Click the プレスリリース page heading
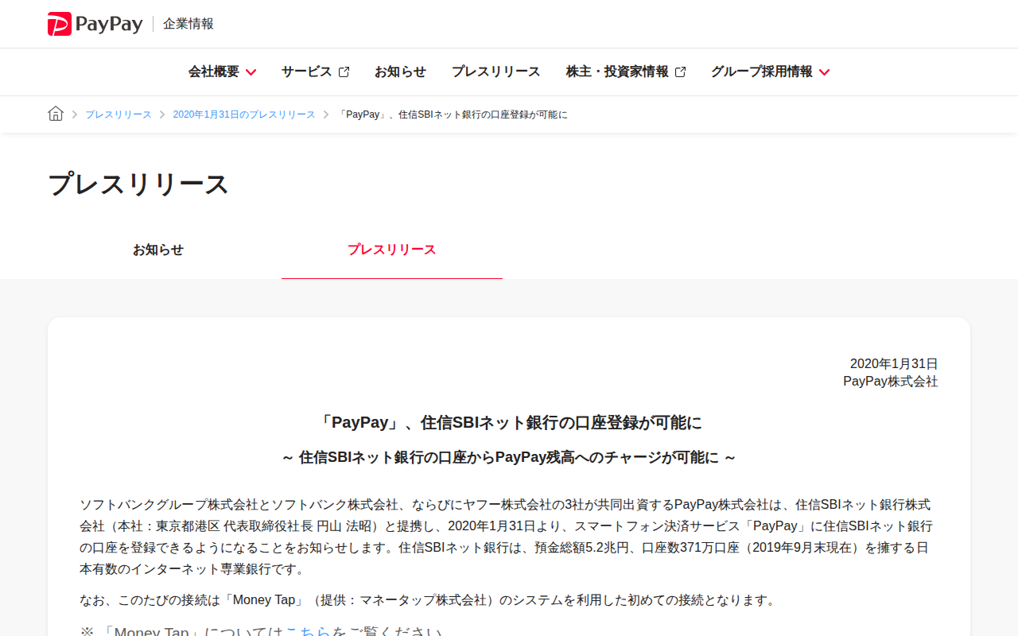The width and height of the screenshot is (1018, 636). click(138, 184)
